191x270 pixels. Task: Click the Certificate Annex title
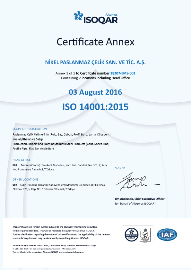pos(96,42)
